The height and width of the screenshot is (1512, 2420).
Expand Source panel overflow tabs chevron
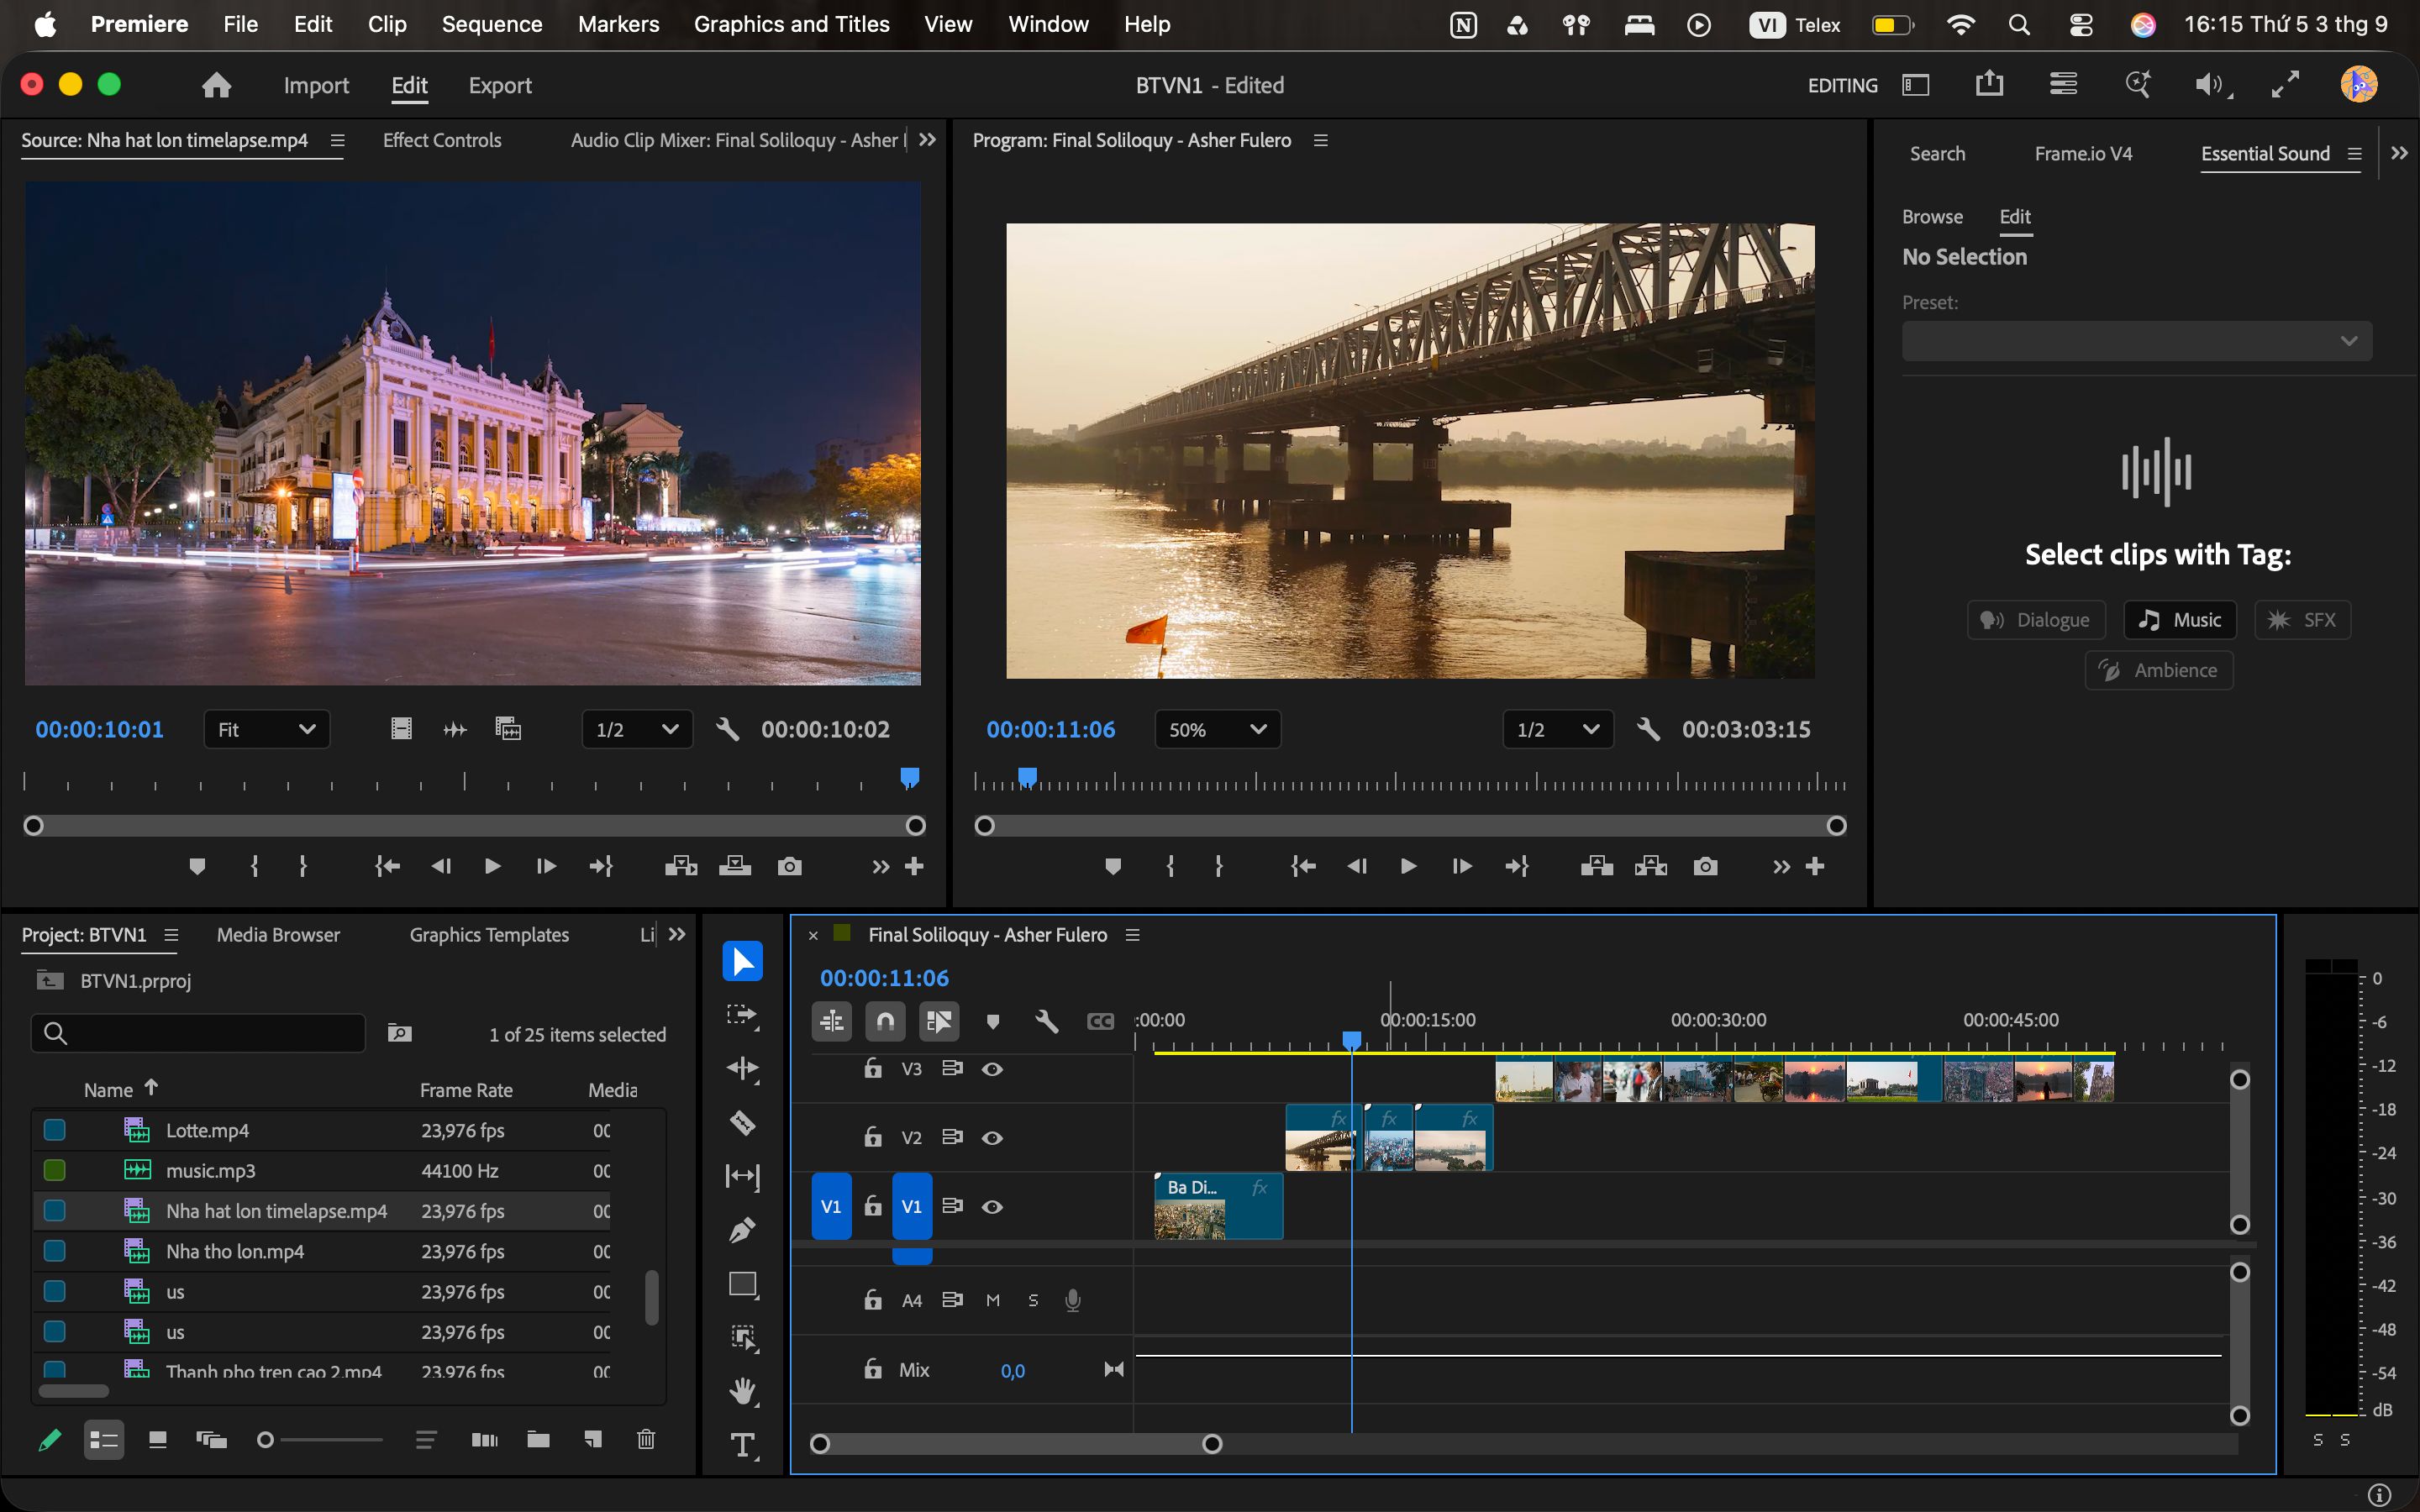tap(927, 140)
